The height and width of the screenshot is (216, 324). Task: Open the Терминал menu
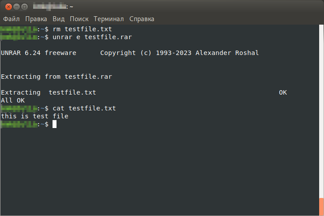[x=109, y=19]
